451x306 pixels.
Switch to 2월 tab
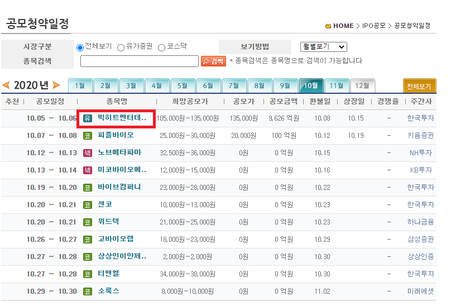(106, 85)
